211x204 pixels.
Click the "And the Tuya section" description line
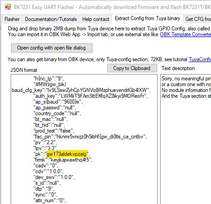coord(186,96)
